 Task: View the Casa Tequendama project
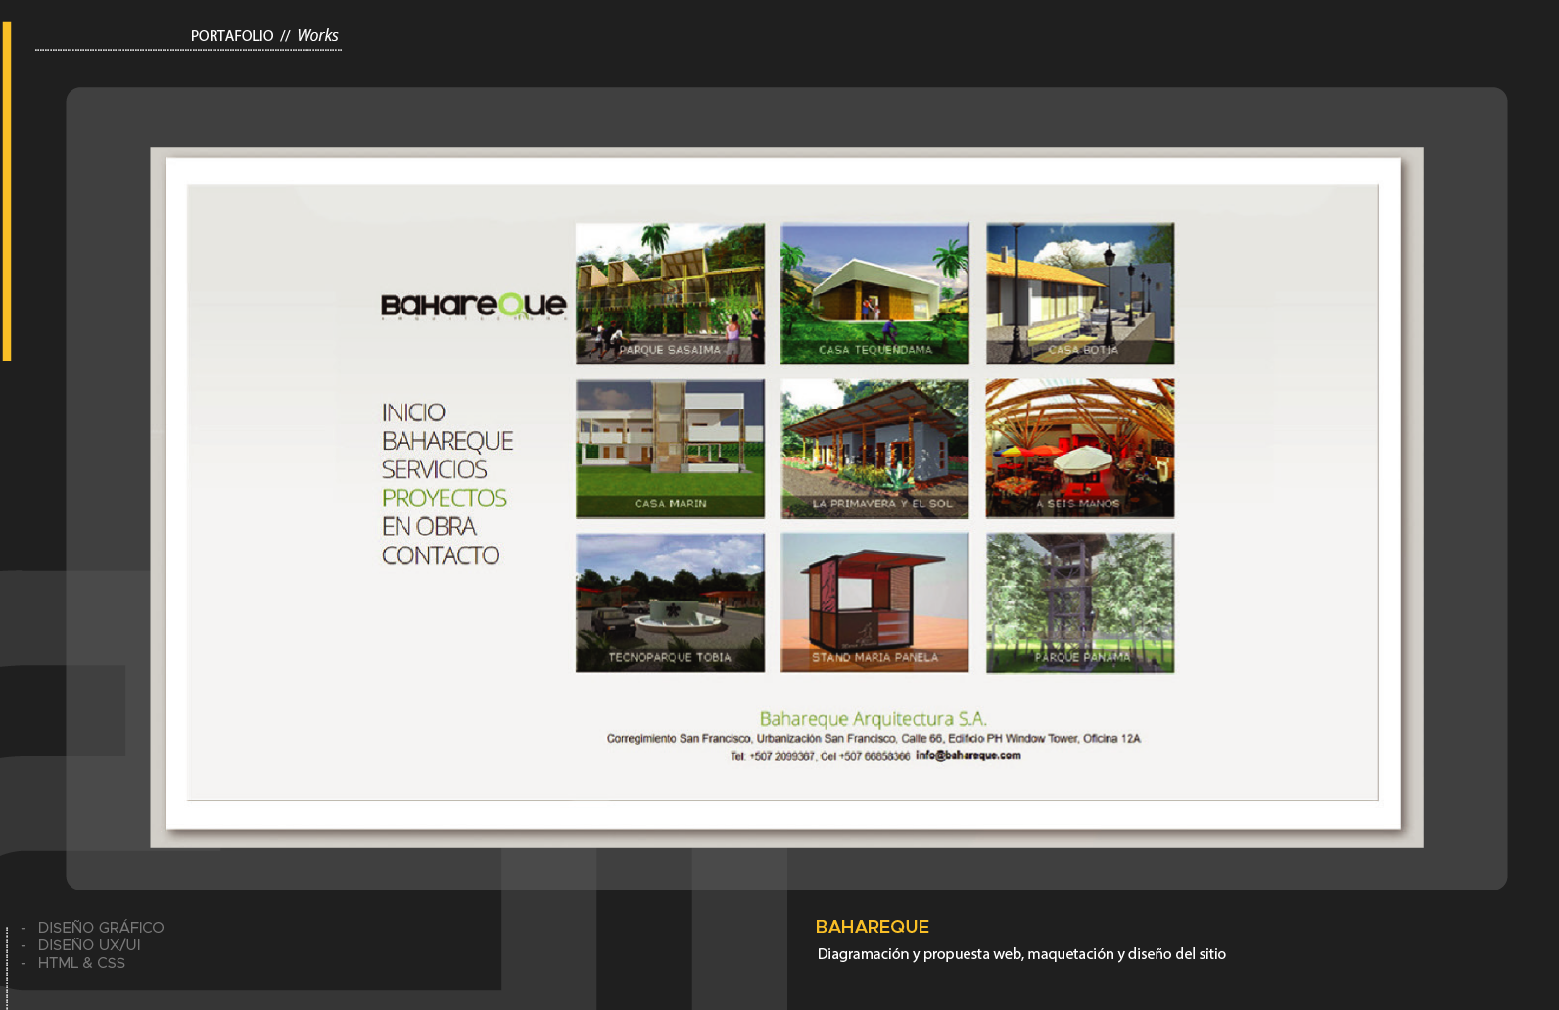coord(874,294)
